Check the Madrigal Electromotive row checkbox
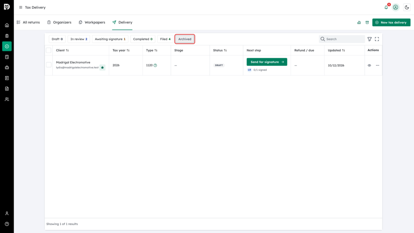414x233 pixels. coord(49,65)
